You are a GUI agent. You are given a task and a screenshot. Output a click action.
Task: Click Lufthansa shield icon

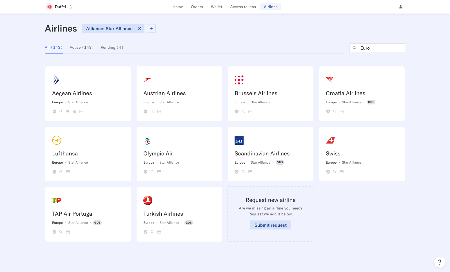tap(54, 172)
